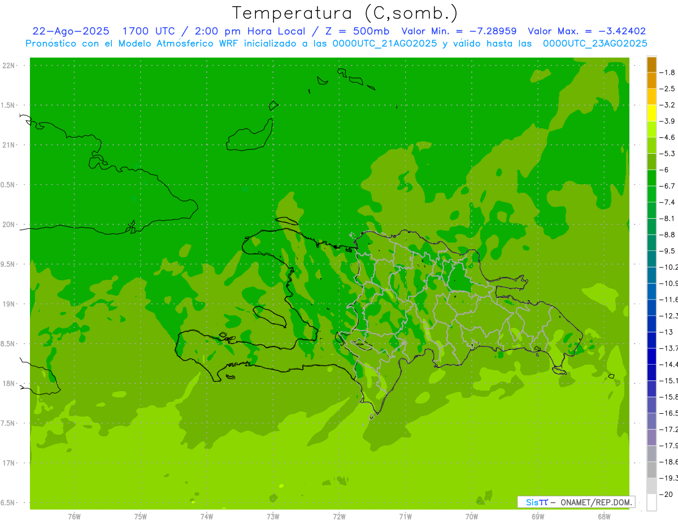
Task: Click the '69W' longitude label
Action: pos(538,516)
